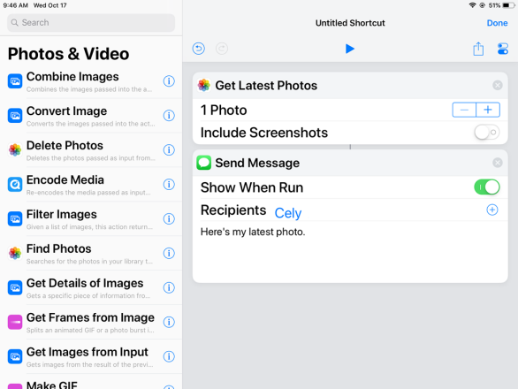Show info for Delete Photos action
Screen dimensions: 518x389
169,149
